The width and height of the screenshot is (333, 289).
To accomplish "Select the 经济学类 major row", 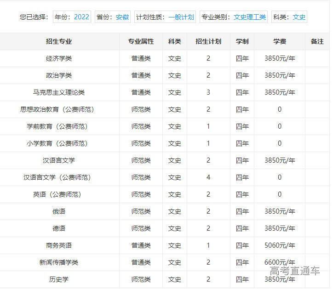I will (x=59, y=58).
